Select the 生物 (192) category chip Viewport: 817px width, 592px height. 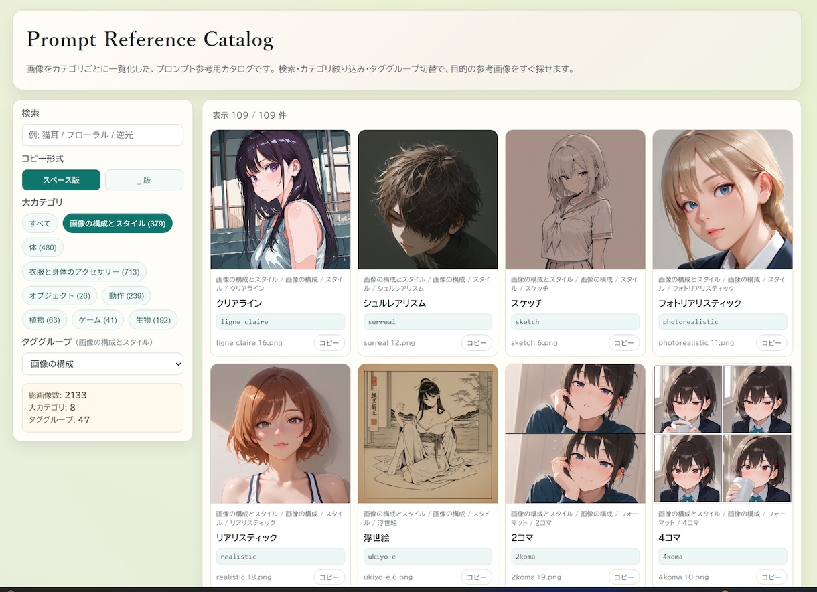153,320
